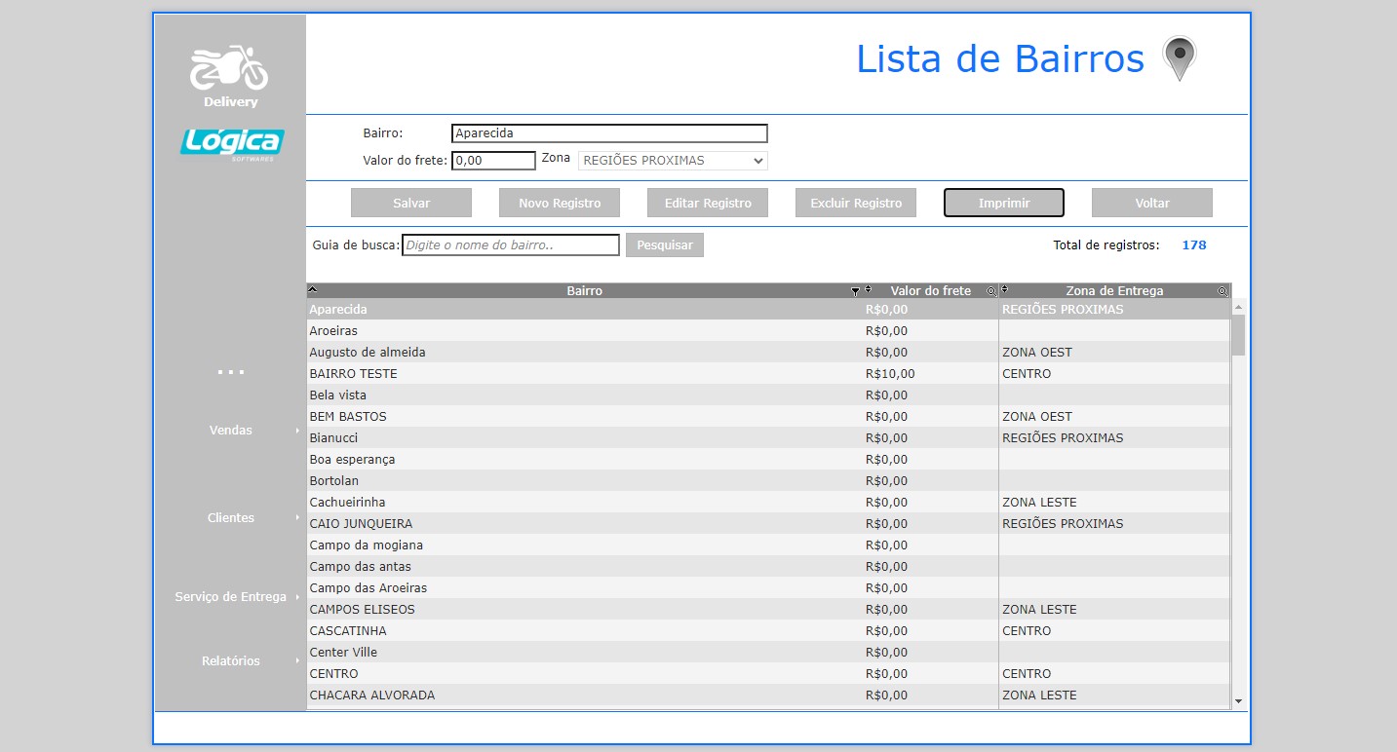Click the sort arrows on Valor do frete column
This screenshot has width=1397, height=752.
[x=868, y=290]
